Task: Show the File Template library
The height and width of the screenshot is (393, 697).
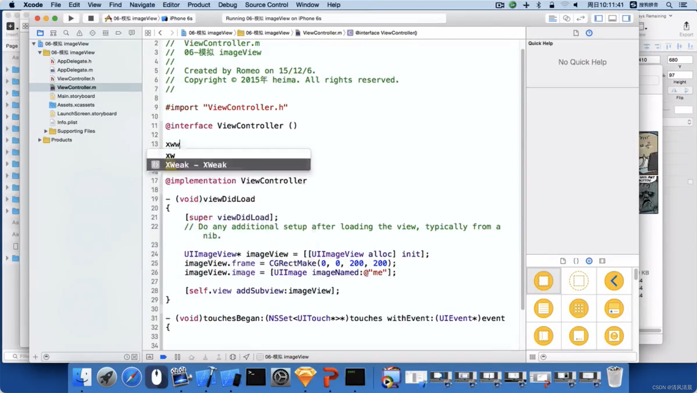Action: pos(563,261)
